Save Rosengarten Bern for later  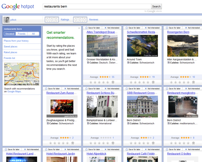coord(173,28)
